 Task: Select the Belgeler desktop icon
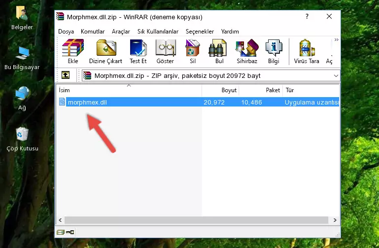click(22, 18)
